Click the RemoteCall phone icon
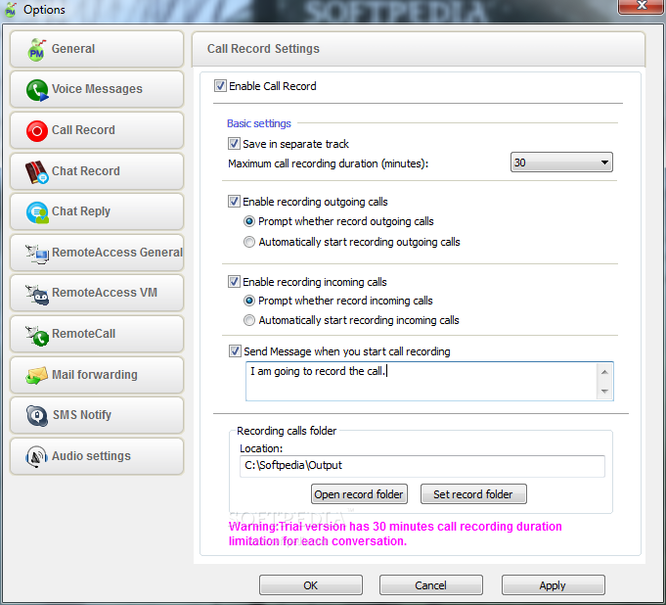This screenshot has width=666, height=605. pos(37,335)
